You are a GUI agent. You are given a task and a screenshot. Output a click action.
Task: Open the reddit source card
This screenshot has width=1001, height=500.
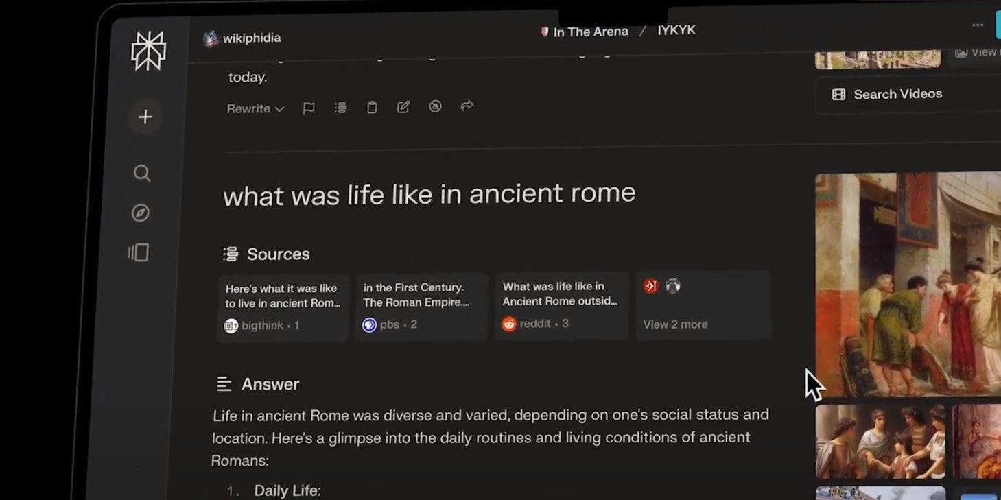click(561, 305)
